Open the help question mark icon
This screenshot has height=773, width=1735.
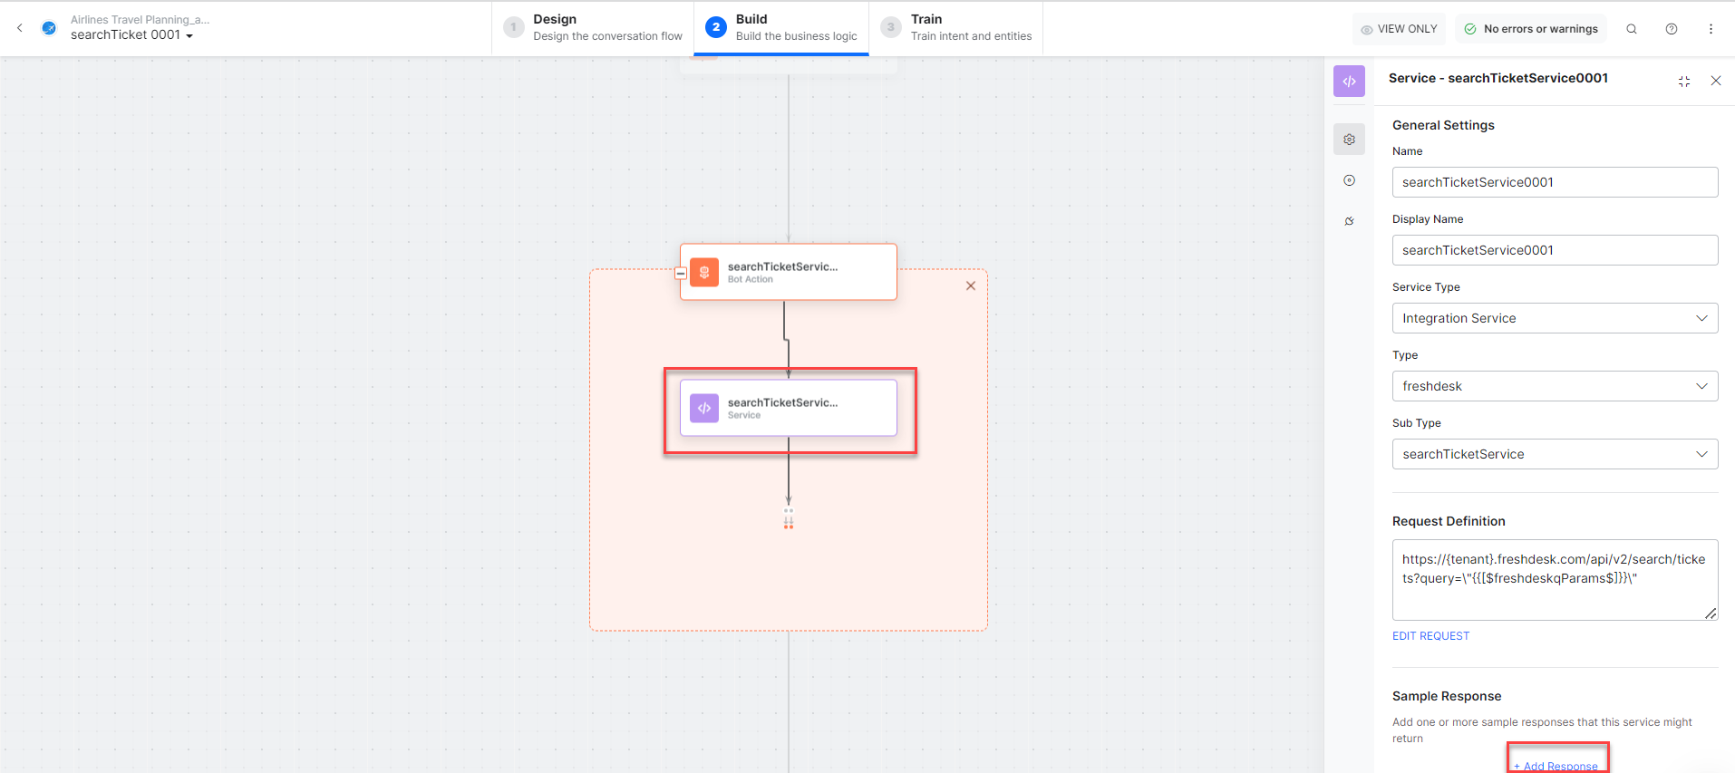tap(1671, 29)
